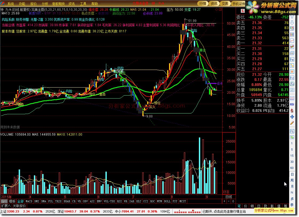Image resolution: width=299 pixels, height=217 pixels.
Task: Select the 月 monthly period
Action: (292, 186)
